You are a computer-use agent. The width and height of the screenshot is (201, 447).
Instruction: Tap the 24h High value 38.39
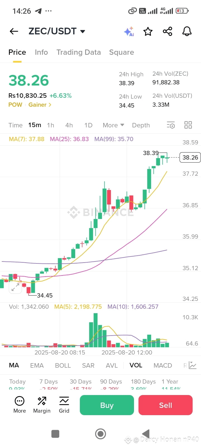coord(126,83)
